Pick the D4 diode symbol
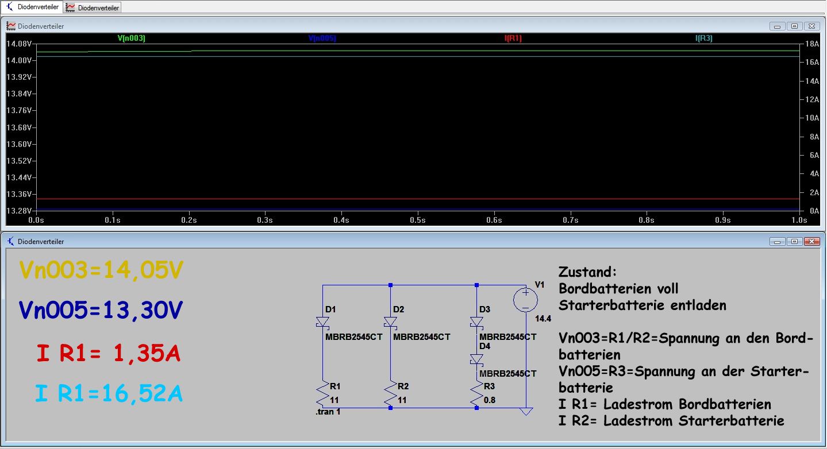The width and height of the screenshot is (827, 449). coord(476,359)
